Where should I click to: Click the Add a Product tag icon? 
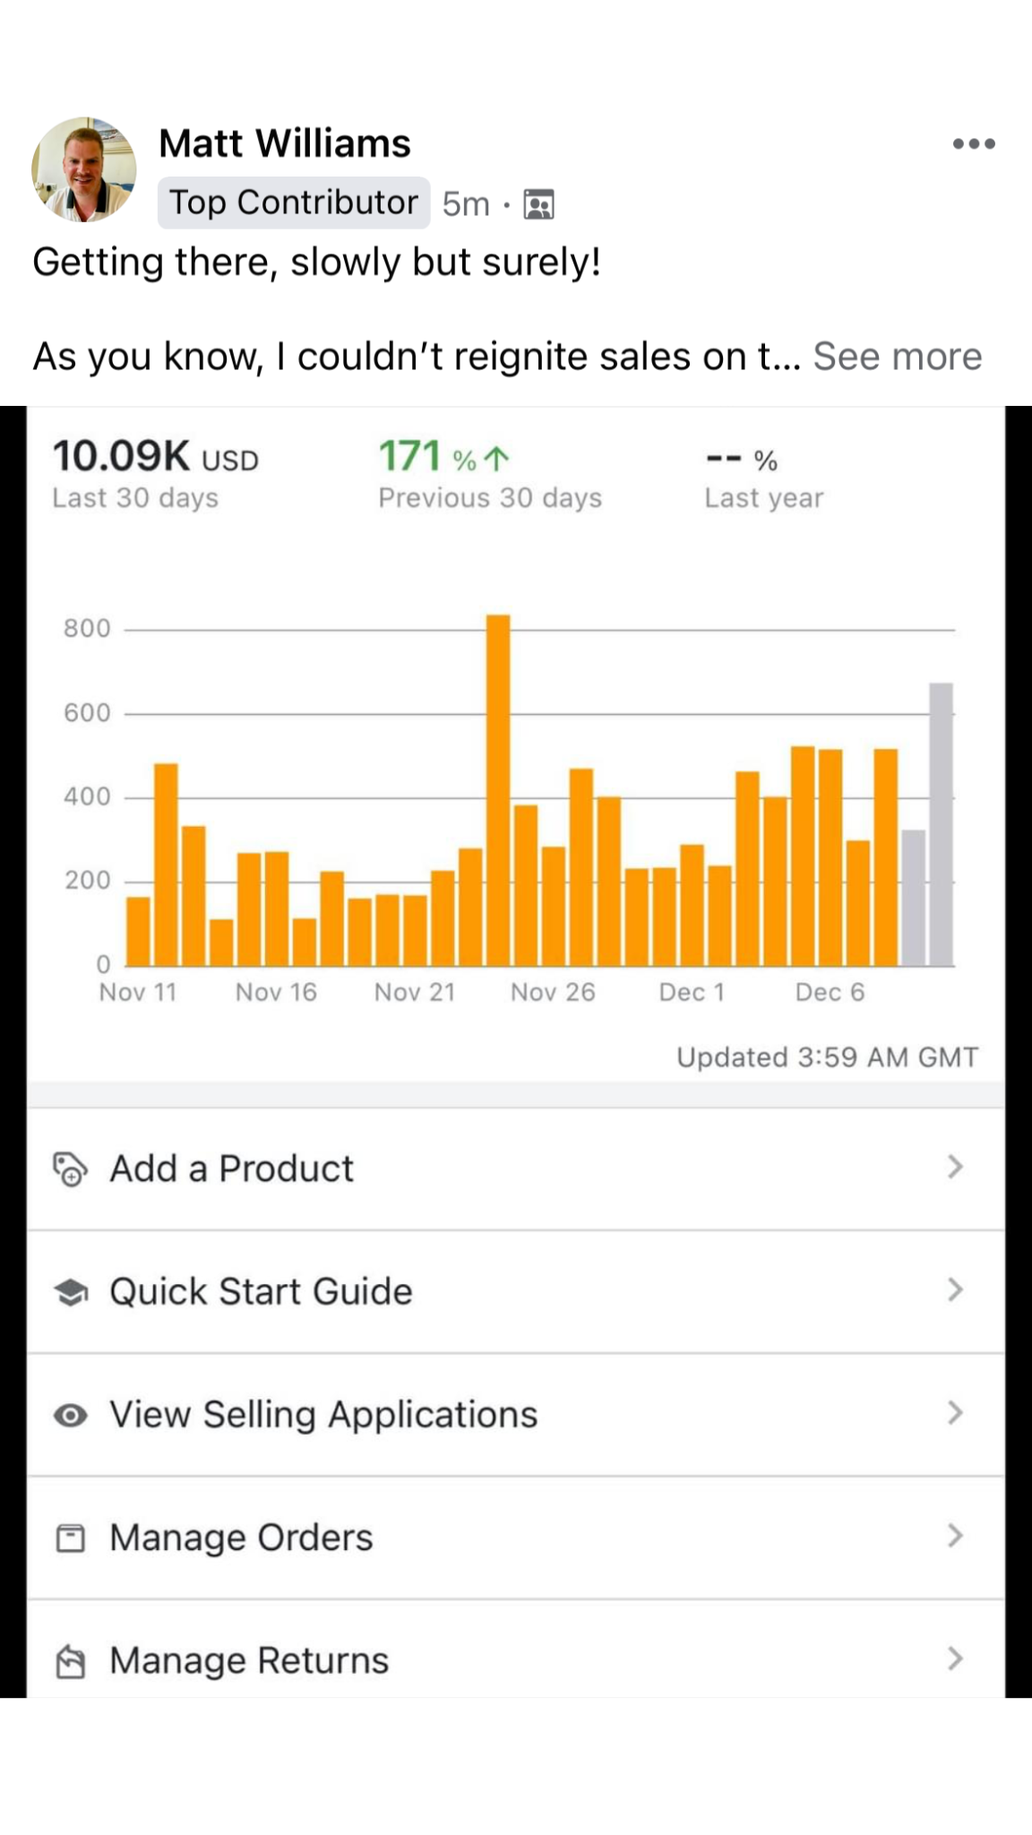70,1169
